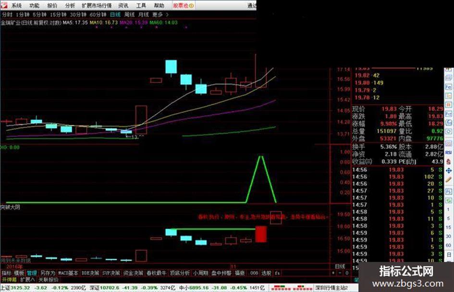This screenshot has width=454, height=292.
Task: Click the pencil drawing tool icon
Action: pos(449,180)
